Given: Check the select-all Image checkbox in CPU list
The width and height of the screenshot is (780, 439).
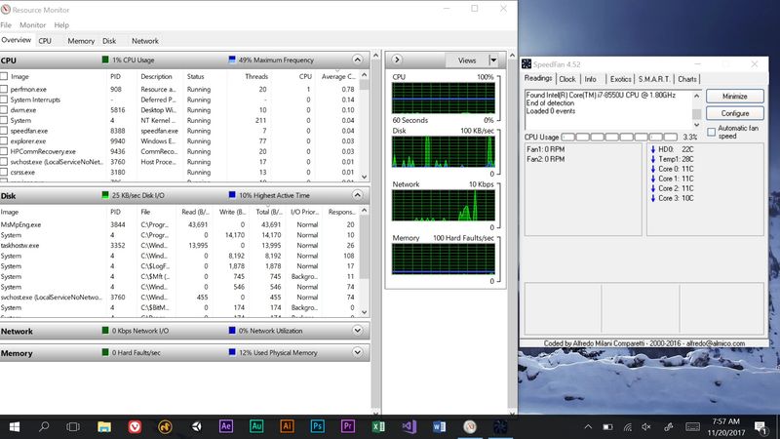Looking at the screenshot, I should click(x=4, y=76).
